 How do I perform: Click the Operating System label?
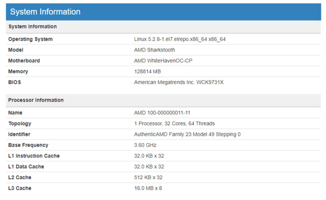31,39
